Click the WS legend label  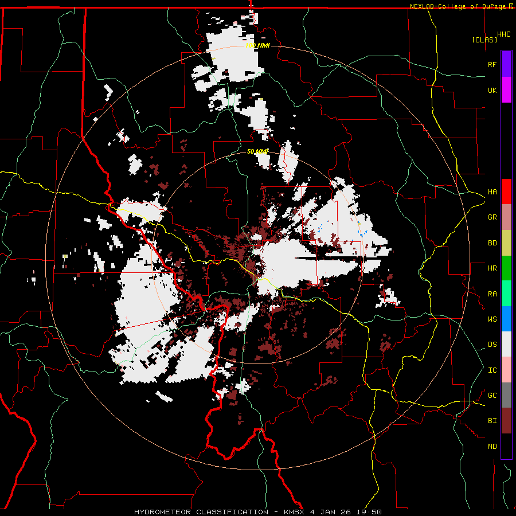492,319
